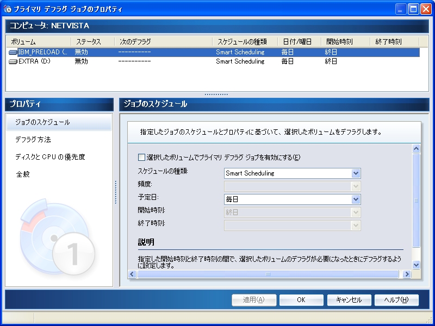Click the title bar application icon
This screenshot has height=326, width=435.
pos(8,9)
